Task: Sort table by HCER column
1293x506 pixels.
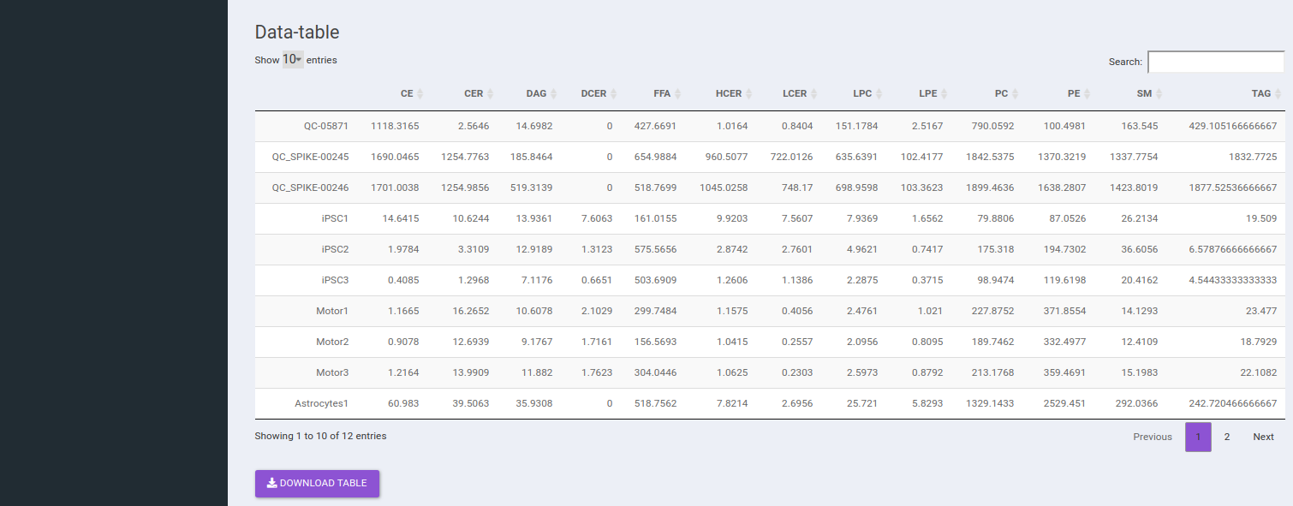Action: [734, 93]
